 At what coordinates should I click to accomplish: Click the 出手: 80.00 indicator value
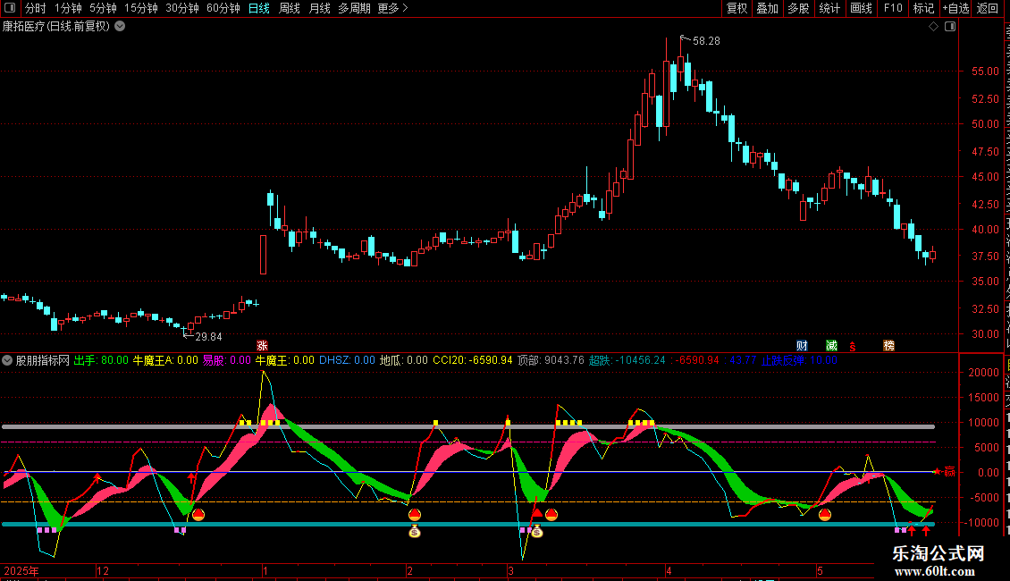[101, 361]
